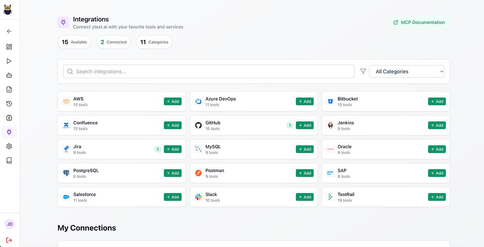Click Jira's connection count badge

coord(157,149)
